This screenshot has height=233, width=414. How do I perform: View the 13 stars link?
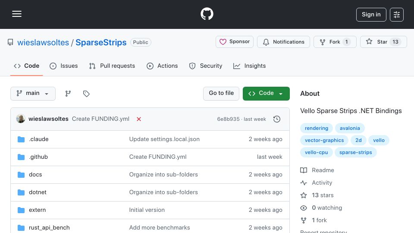(317, 195)
